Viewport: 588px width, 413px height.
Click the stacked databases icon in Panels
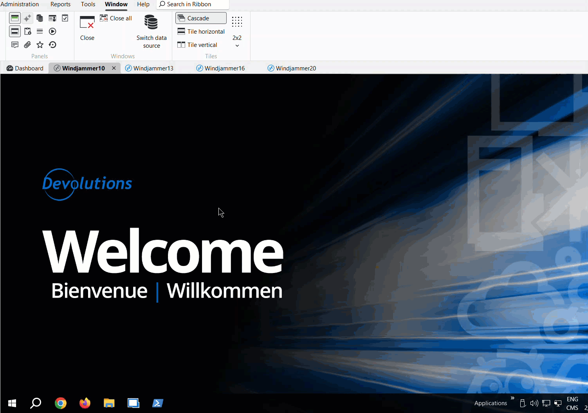coord(40,18)
